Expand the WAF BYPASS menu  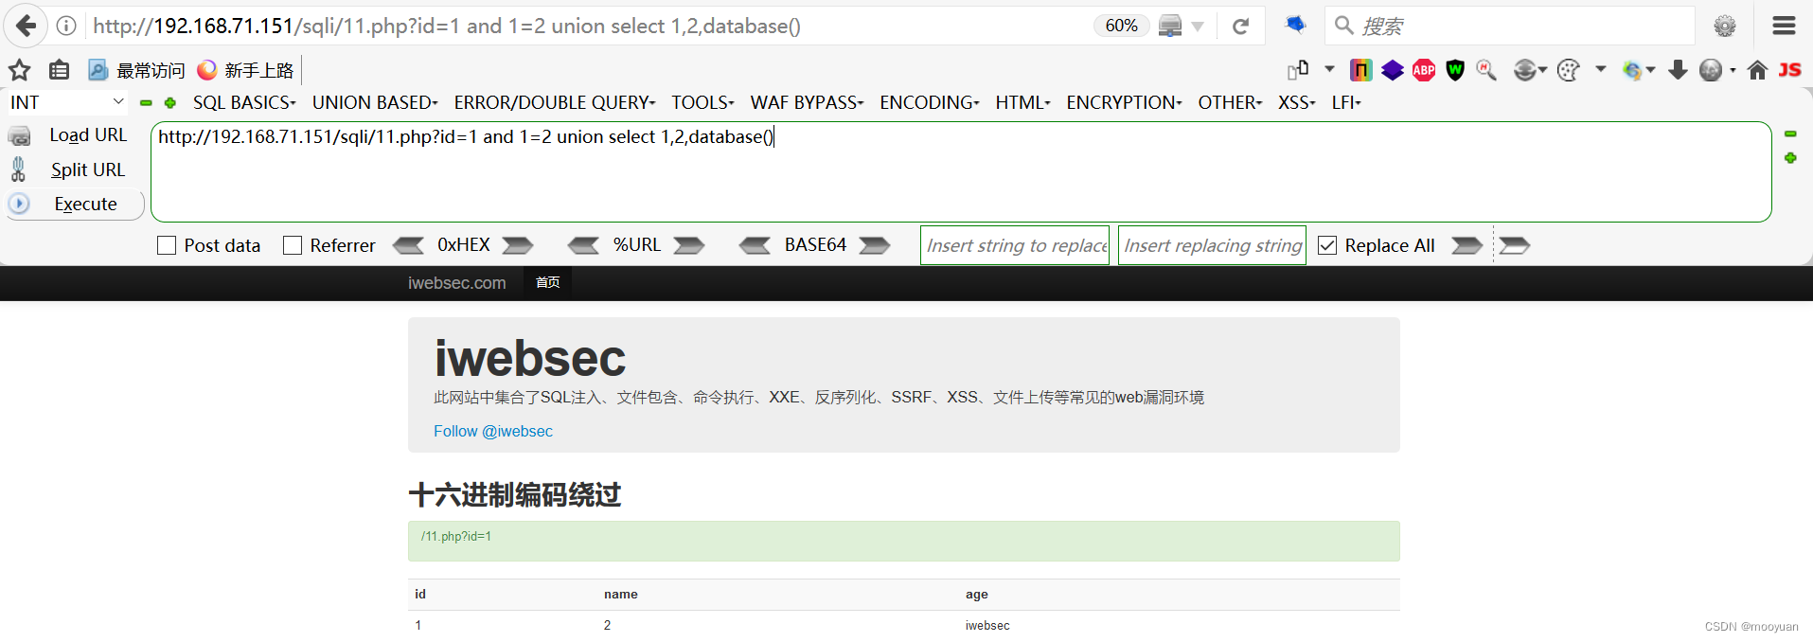pyautogui.click(x=807, y=102)
